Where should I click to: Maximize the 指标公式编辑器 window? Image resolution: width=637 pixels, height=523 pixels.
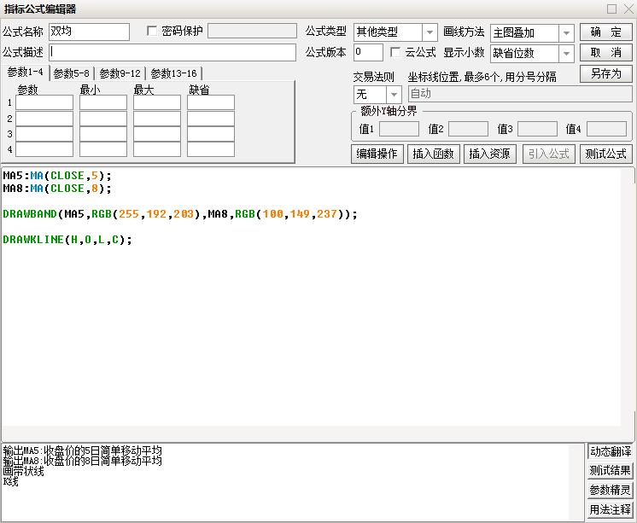coord(611,9)
